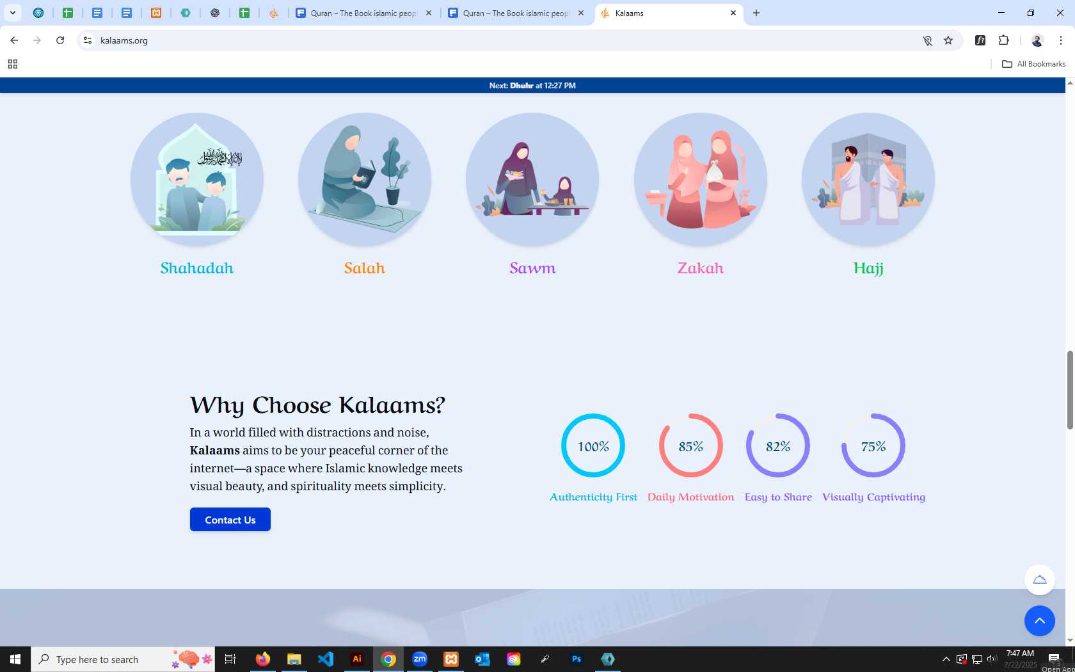Viewport: 1075px width, 672px height.
Task: Open Outlook from the taskbar
Action: [482, 659]
